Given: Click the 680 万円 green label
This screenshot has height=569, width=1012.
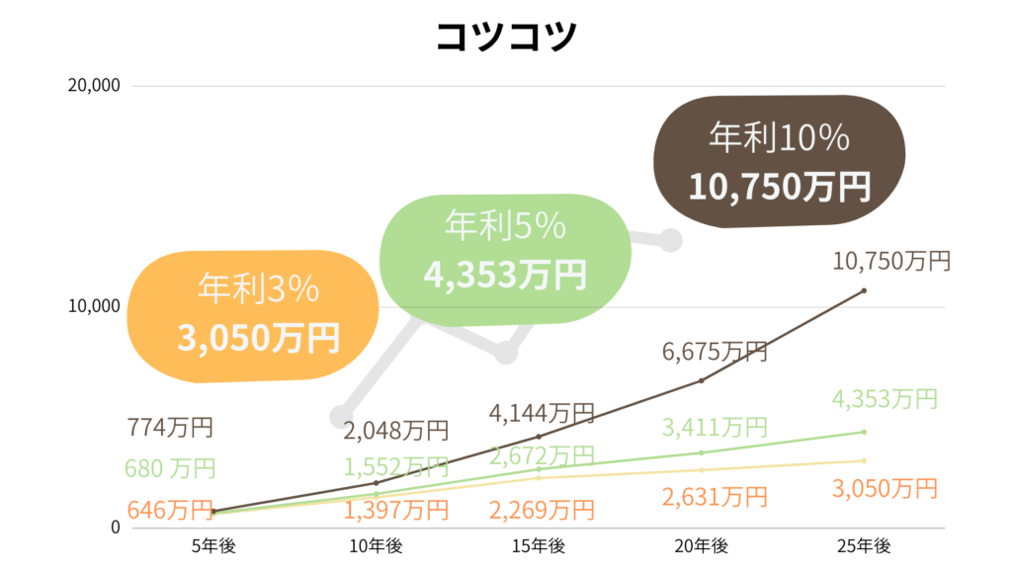Looking at the screenshot, I should (170, 468).
